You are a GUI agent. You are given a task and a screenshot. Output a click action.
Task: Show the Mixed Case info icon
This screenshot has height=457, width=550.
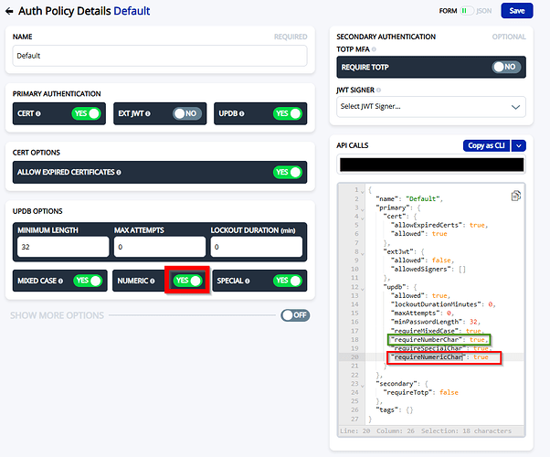click(60, 282)
